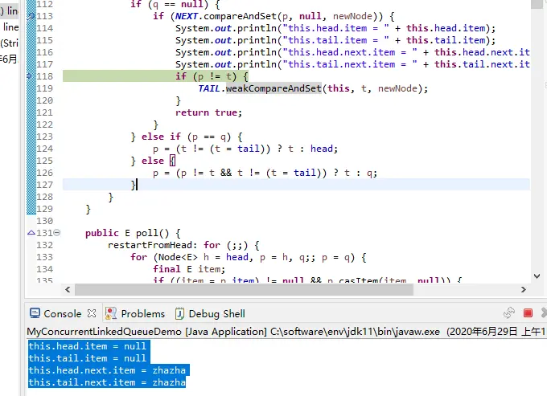Click the Console tab's close X icon
The height and width of the screenshot is (396, 547).
[92, 313]
